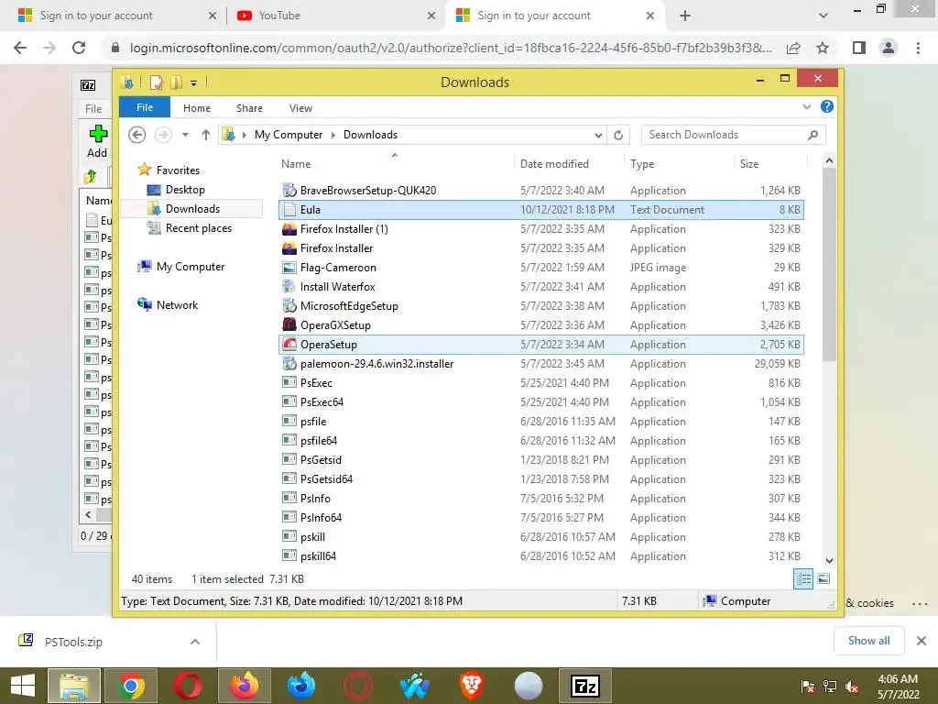Click the Back arrow in the Downloads window

(x=137, y=135)
